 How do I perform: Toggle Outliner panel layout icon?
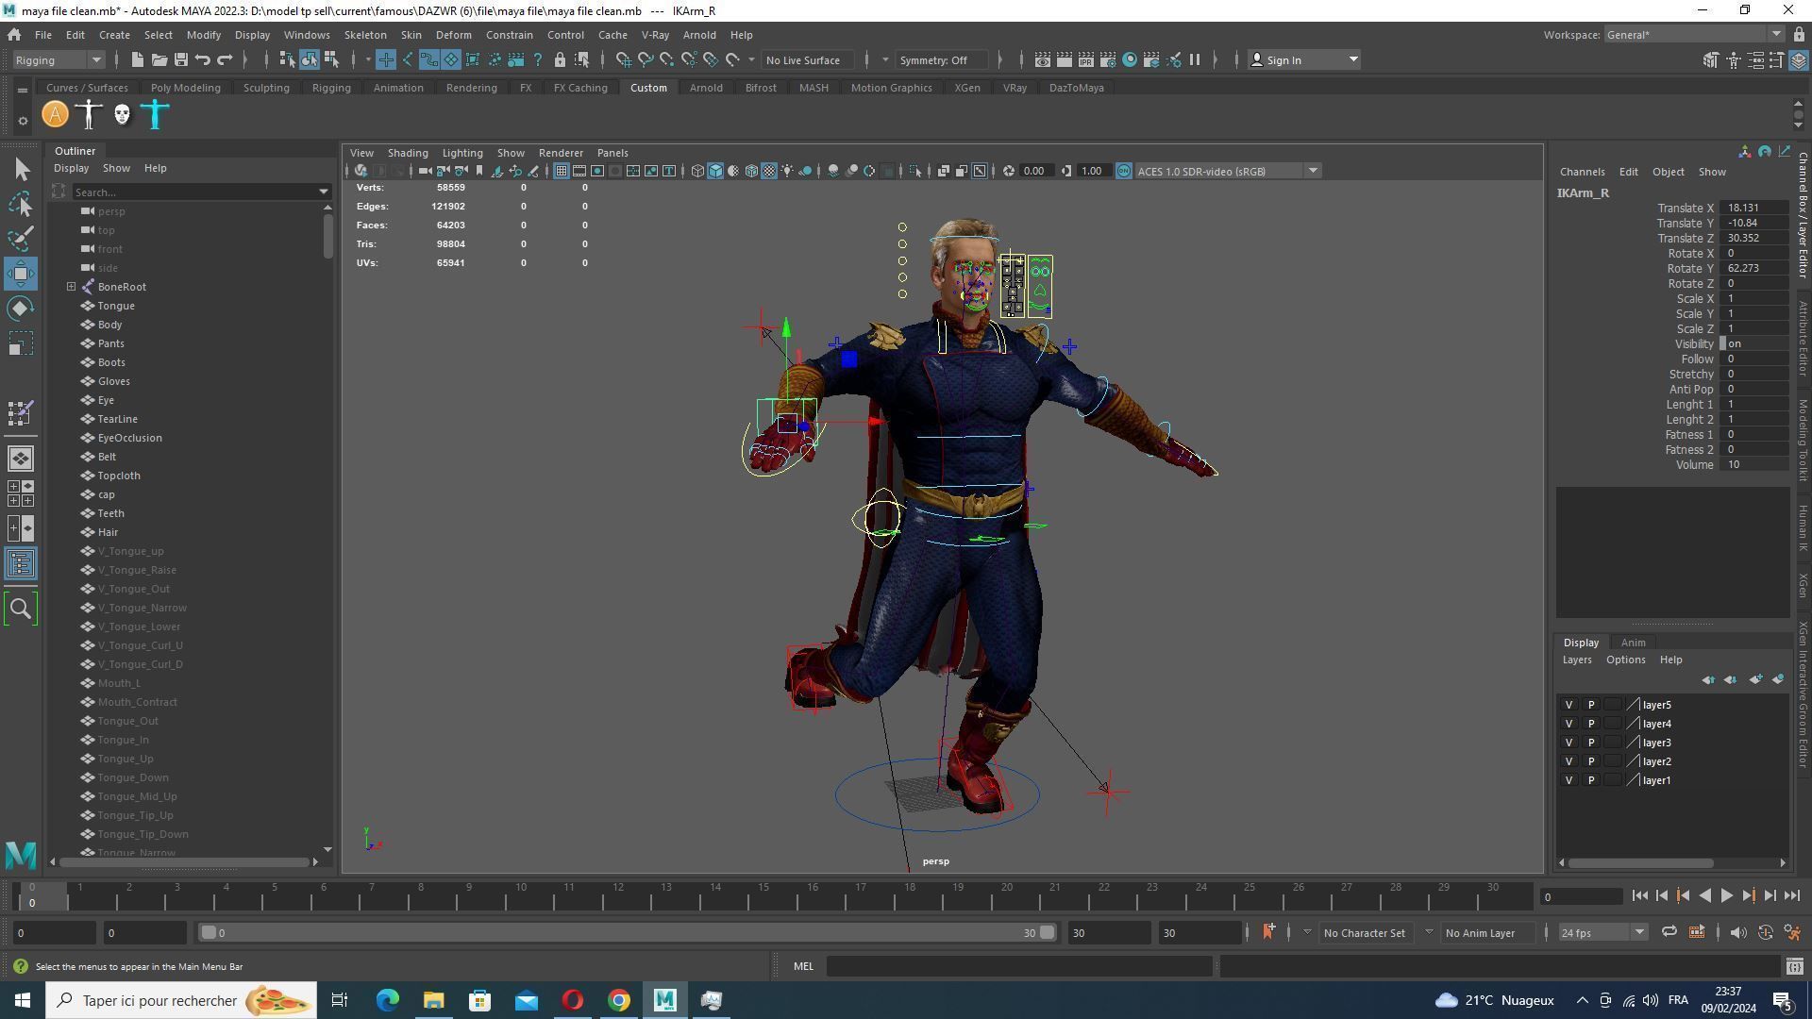[x=21, y=564]
